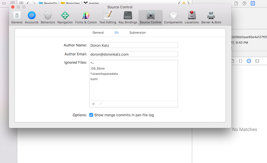Select Source Control preferences pane
This screenshot has height=163, width=267.
tap(150, 18)
